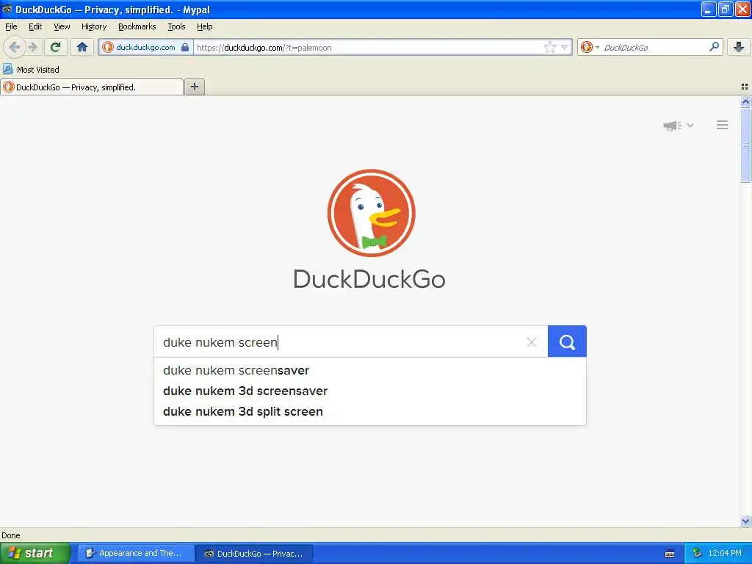This screenshot has height=564, width=752.
Task: Click the system tray network icon
Action: point(697,553)
